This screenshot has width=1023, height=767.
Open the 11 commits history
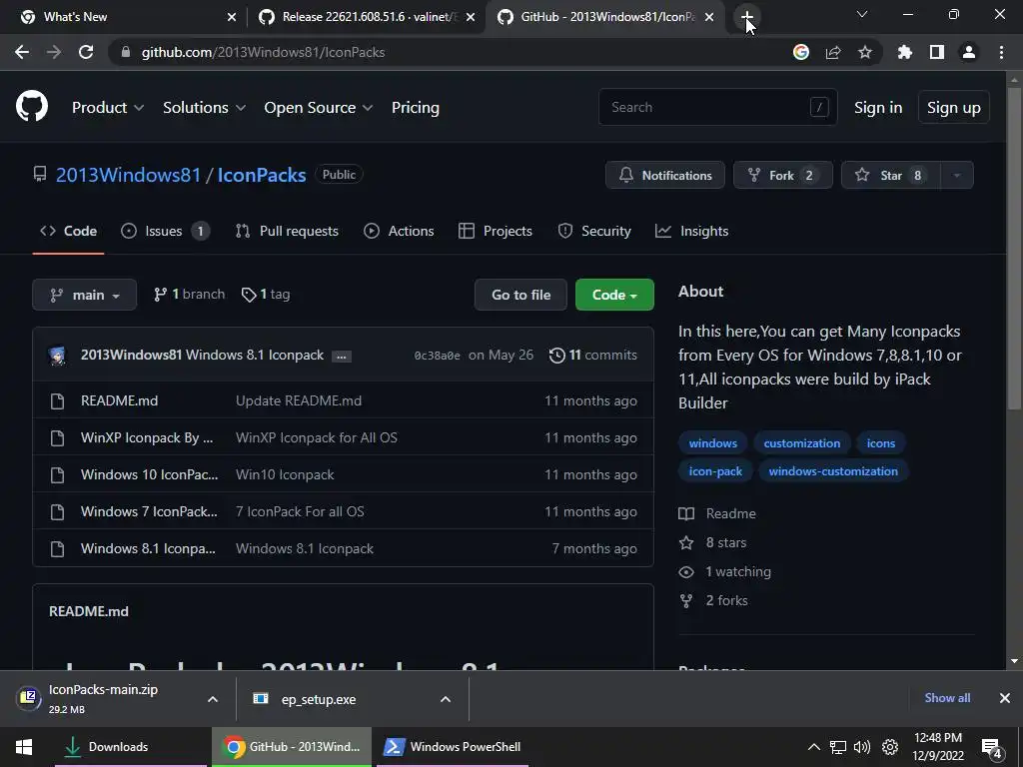pos(592,355)
